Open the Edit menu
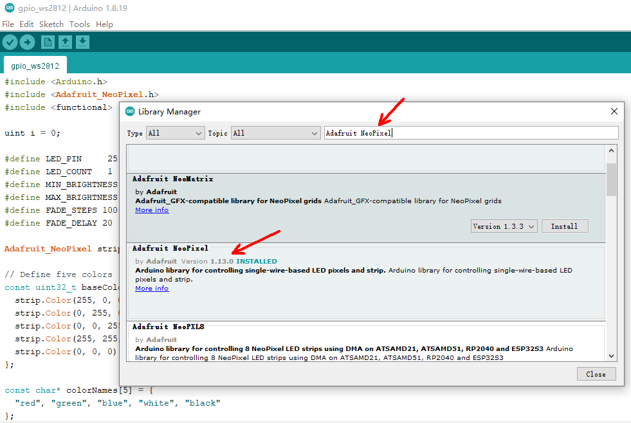631x423 pixels. [x=26, y=24]
